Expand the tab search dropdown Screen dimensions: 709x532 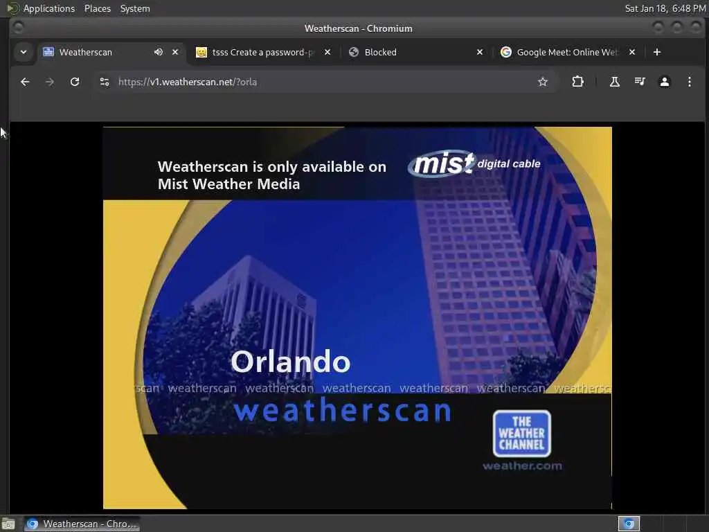coord(24,52)
